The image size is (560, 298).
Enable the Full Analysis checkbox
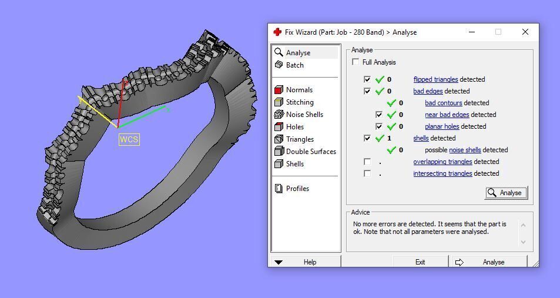pos(356,62)
